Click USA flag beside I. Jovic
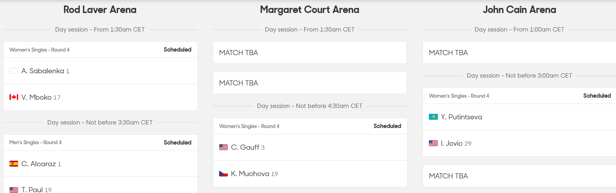 click(x=433, y=143)
